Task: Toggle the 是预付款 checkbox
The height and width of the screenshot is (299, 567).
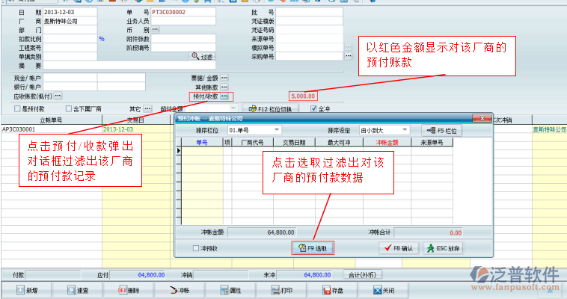Action: click(x=17, y=108)
